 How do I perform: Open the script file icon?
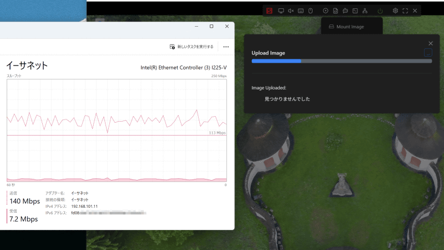(336, 11)
